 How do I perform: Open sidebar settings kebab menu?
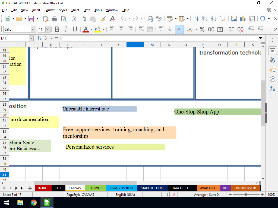coord(273,40)
